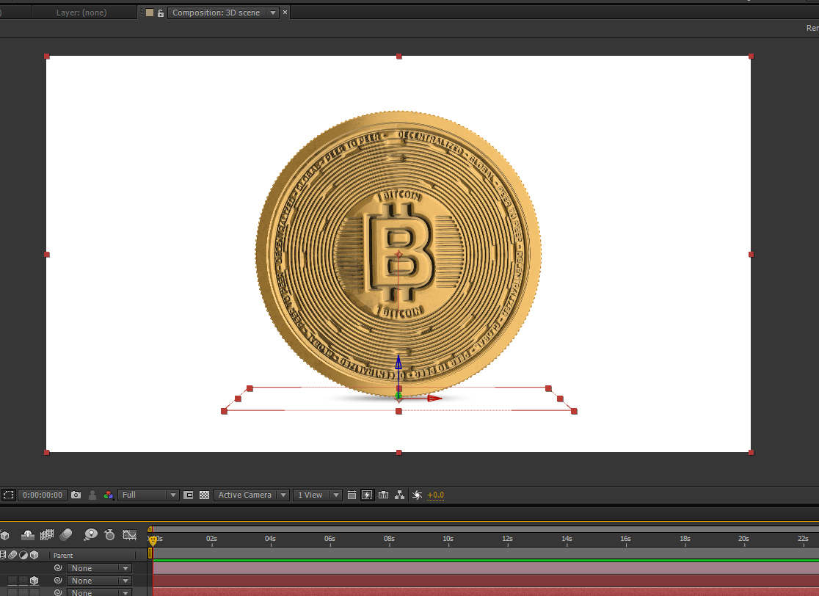Click the current time display 0:00:00:00
This screenshot has width=819, height=596.
42,495
